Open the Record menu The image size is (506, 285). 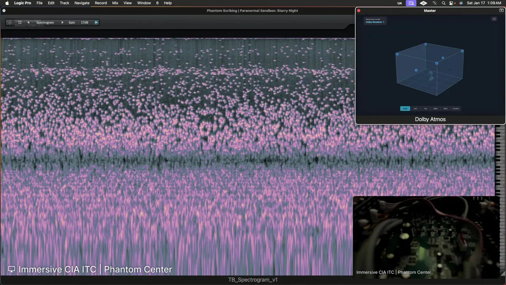(x=101, y=3)
